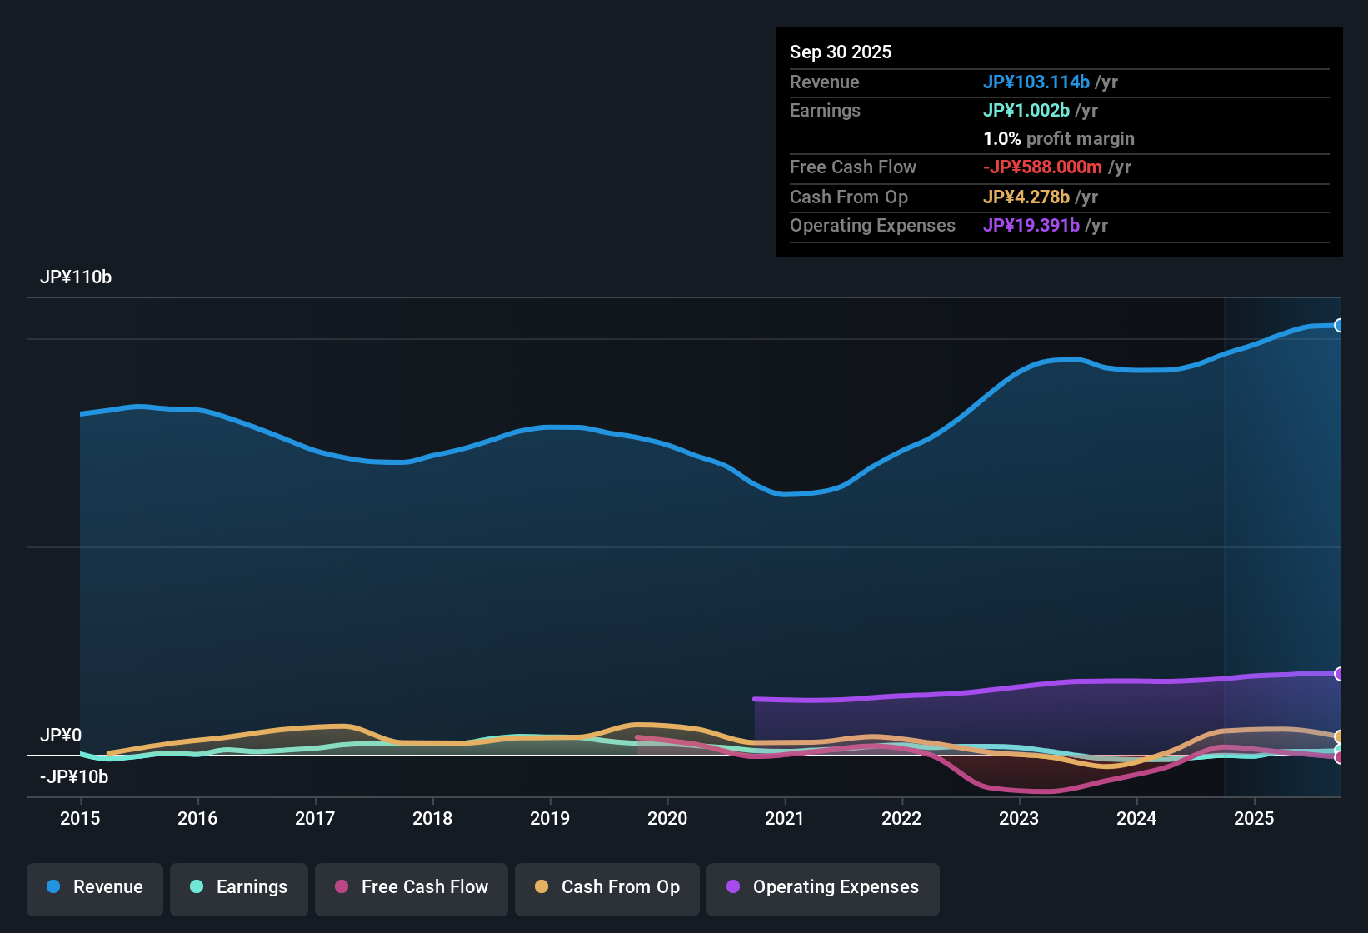The image size is (1368, 933).
Task: Toggle the Operating Expenses series visibility
Action: (x=822, y=887)
